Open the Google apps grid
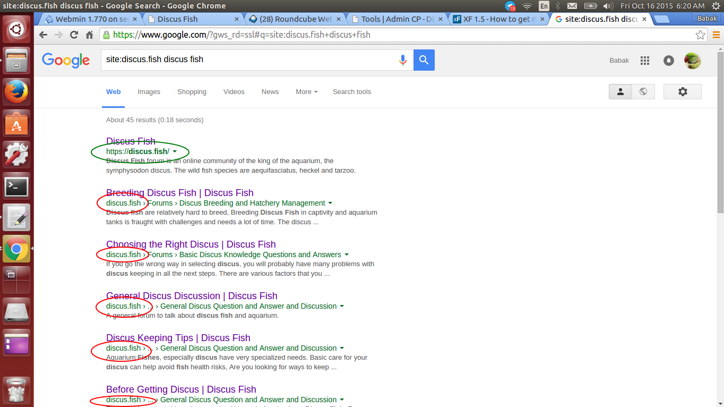Viewport: 724px width, 407px height. click(x=645, y=61)
